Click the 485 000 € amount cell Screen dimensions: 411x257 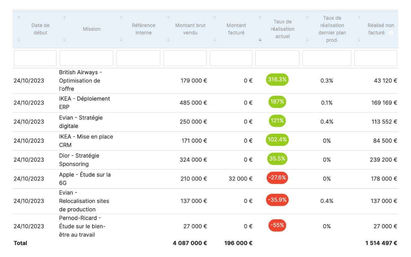pos(193,103)
